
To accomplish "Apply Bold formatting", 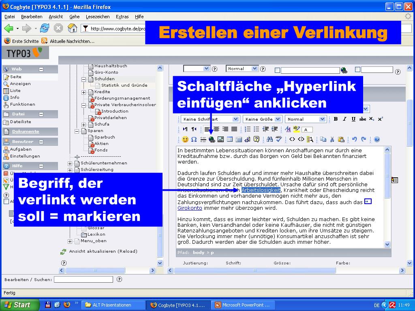I will click(336, 119).
